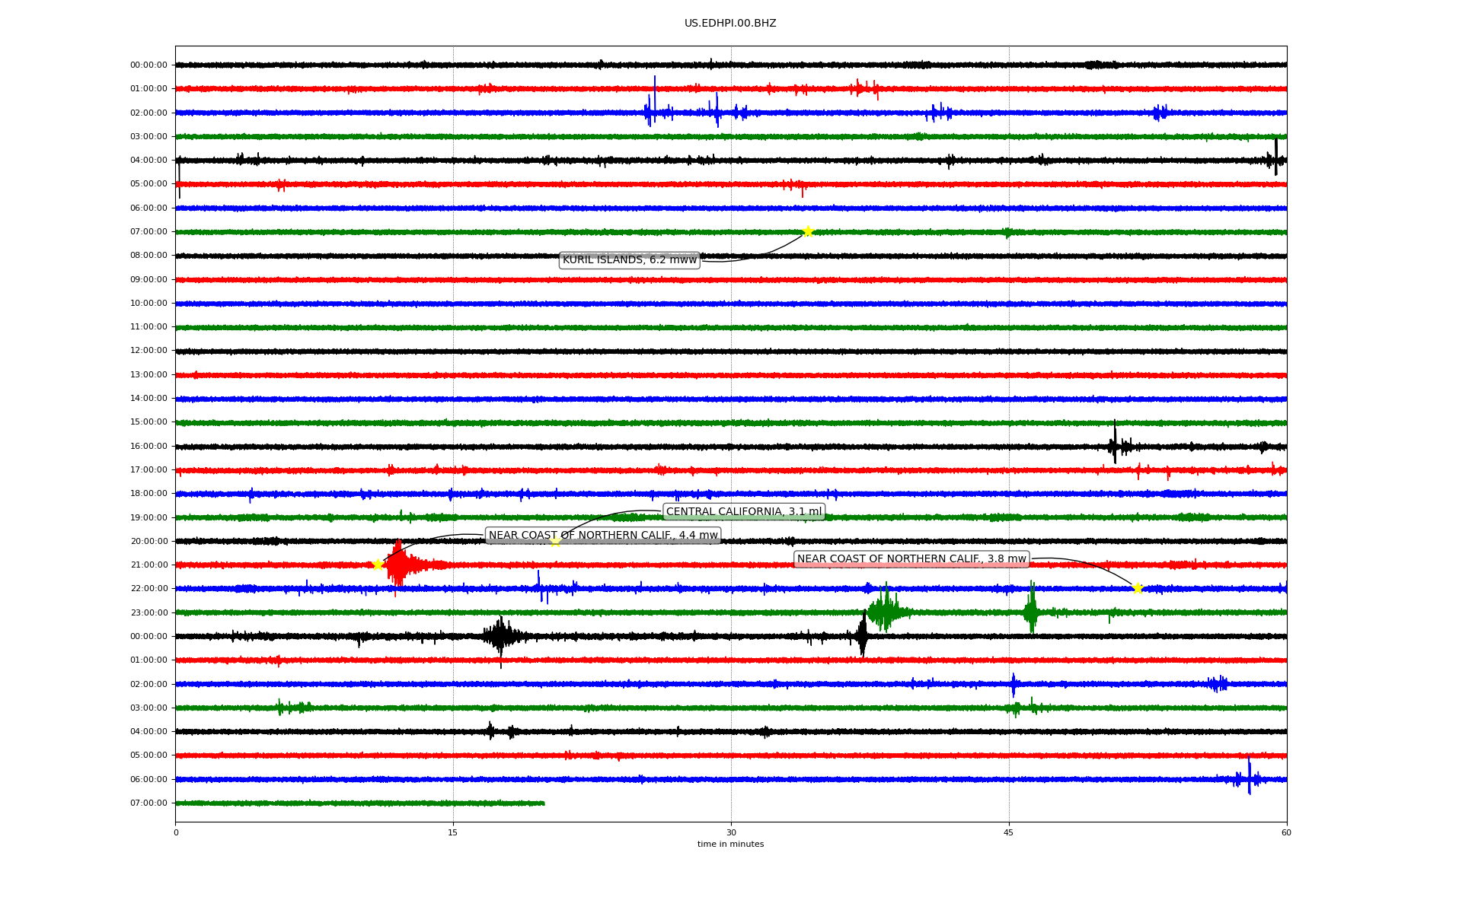Image resolution: width=1462 pixels, height=913 pixels.
Task: Click the 60 tick label on the x-axis
Action: (x=1286, y=832)
